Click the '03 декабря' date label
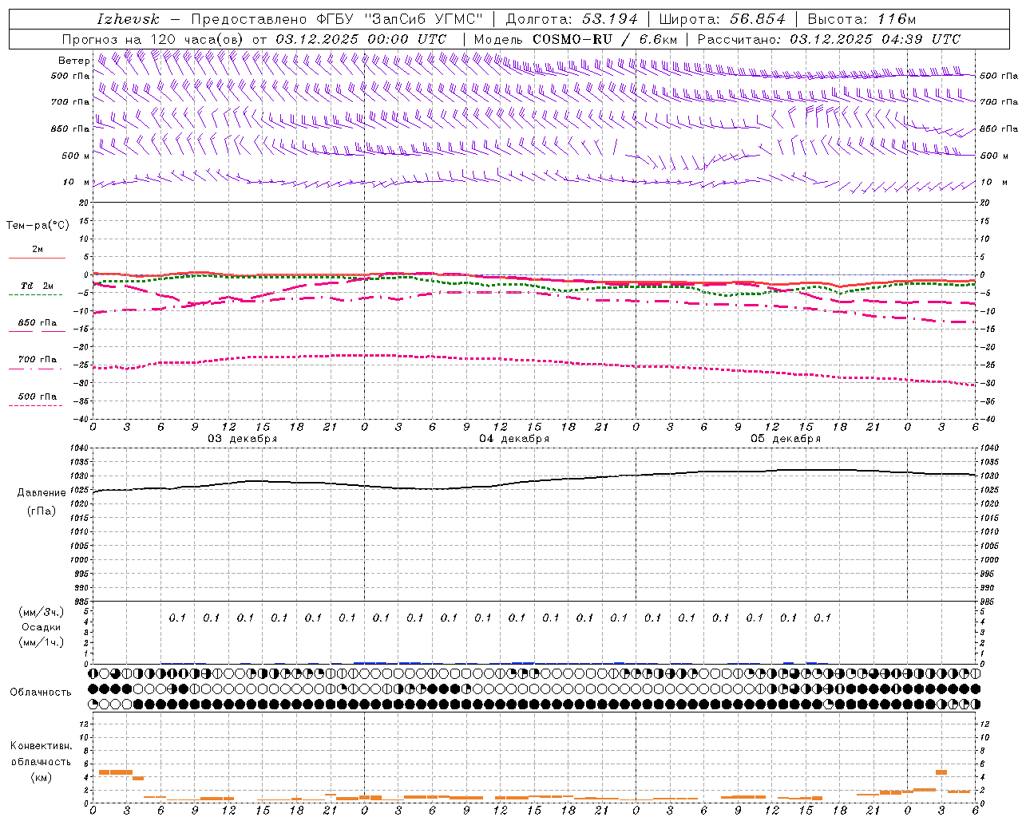Screen dimensions: 1022x817 243,439
